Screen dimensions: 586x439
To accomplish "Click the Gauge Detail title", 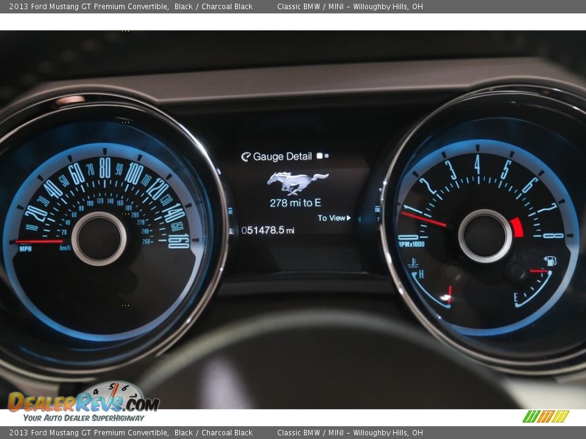I will point(282,157).
